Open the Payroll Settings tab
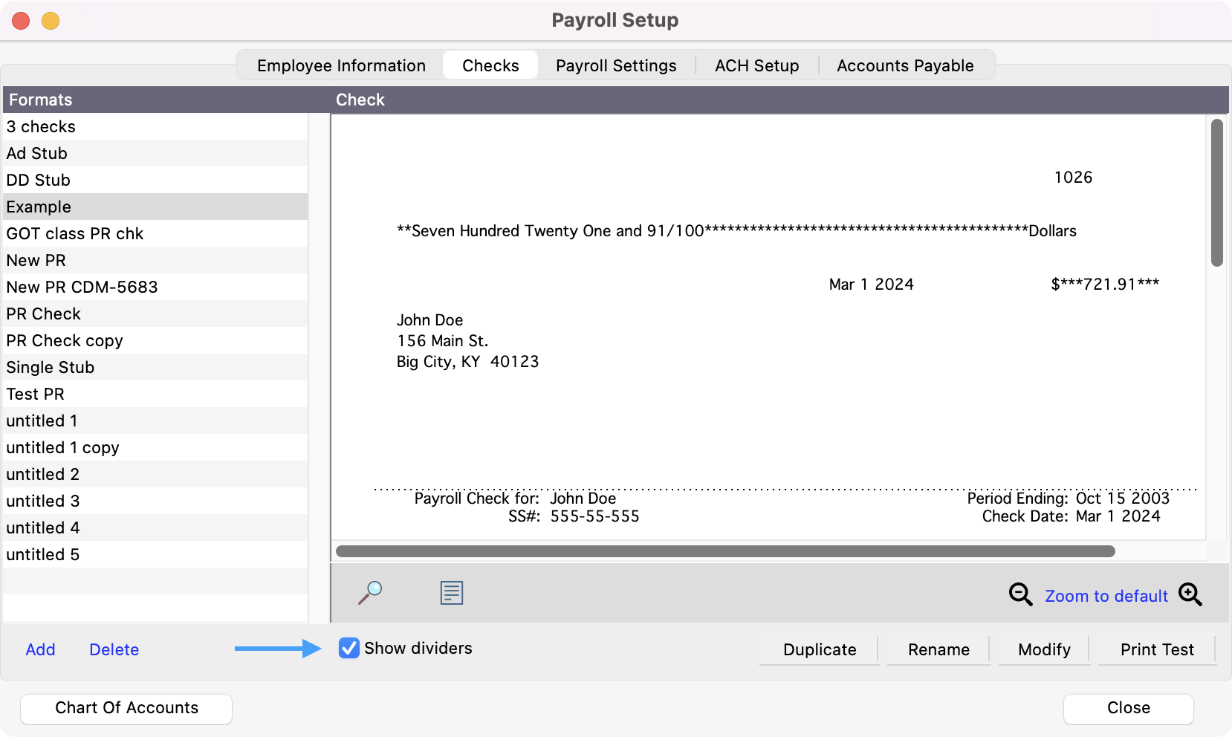The image size is (1232, 737). (615, 65)
